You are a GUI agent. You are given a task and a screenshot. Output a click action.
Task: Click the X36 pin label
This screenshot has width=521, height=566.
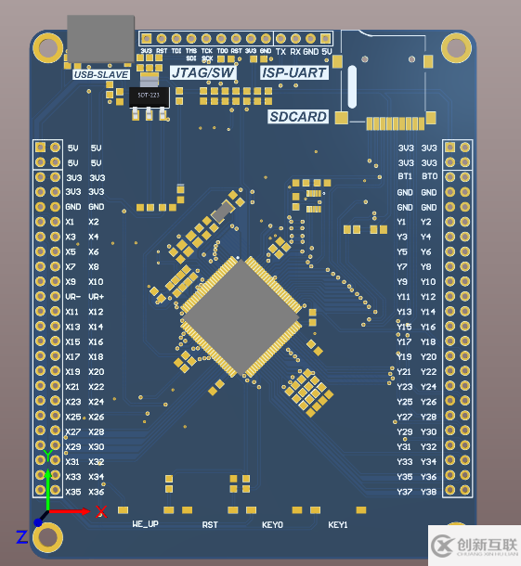[x=96, y=492]
